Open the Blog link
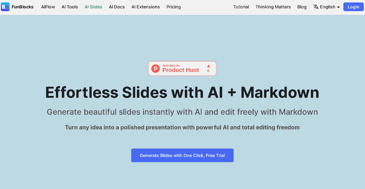This screenshot has height=189, width=365. [x=302, y=7]
